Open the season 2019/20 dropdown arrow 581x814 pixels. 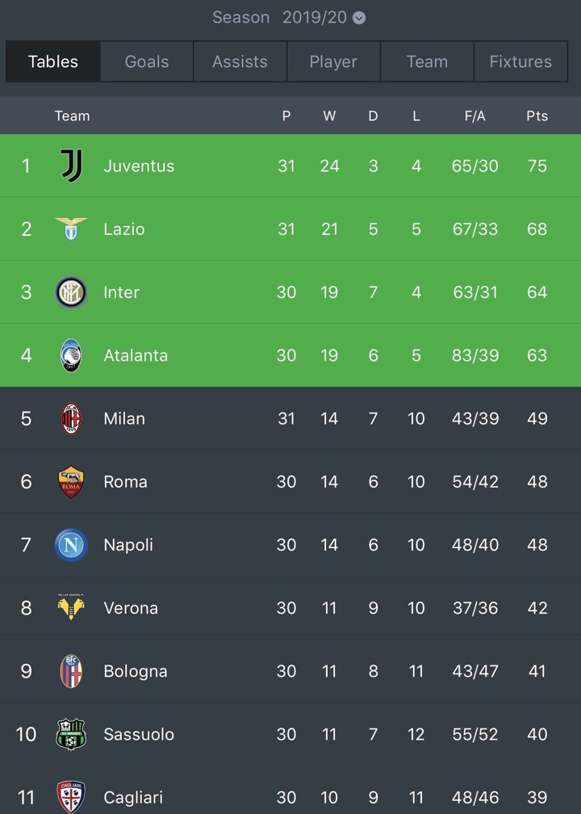click(359, 18)
